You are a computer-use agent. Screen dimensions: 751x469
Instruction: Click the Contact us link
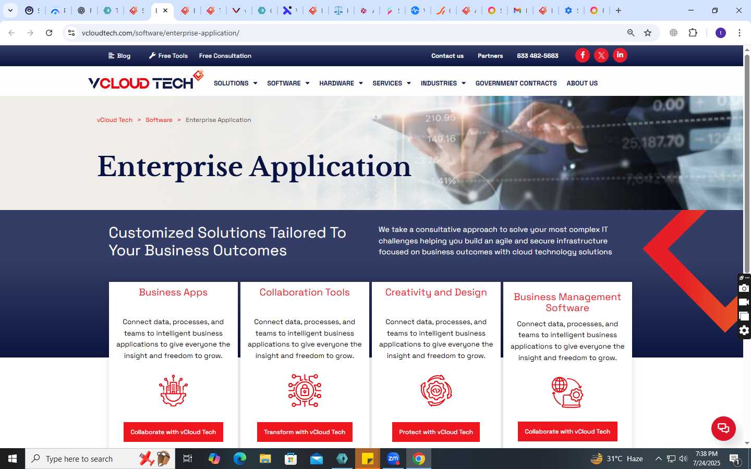(447, 56)
